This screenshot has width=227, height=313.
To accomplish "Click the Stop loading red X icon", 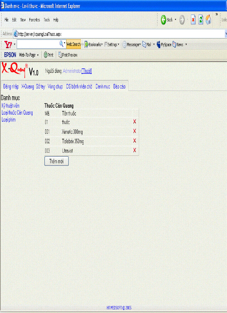I will coord(193,20).
